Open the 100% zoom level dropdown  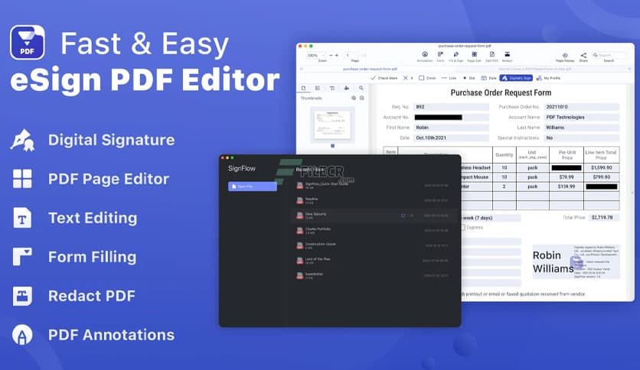(x=316, y=55)
